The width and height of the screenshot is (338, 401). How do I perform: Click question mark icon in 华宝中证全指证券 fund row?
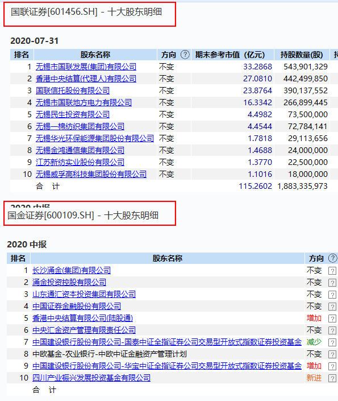coord(332,366)
